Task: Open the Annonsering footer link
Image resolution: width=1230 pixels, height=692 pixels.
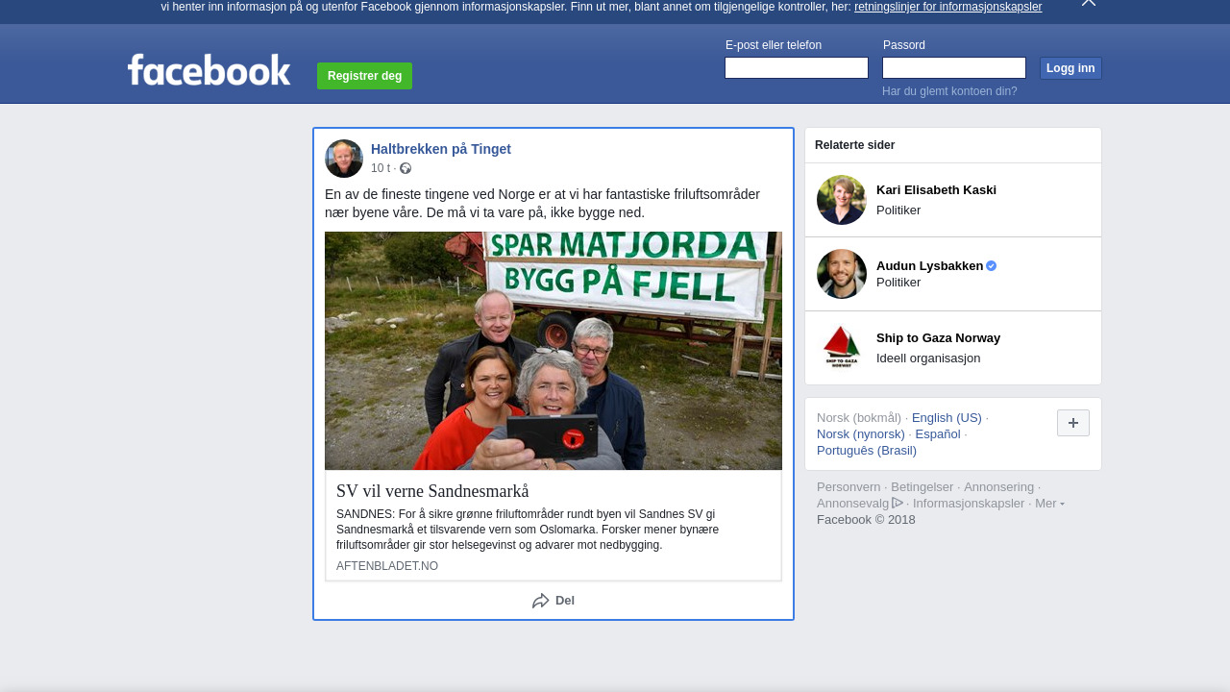Action: pos(998,487)
